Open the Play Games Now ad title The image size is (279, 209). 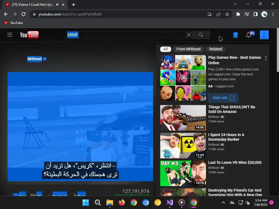(x=235, y=60)
